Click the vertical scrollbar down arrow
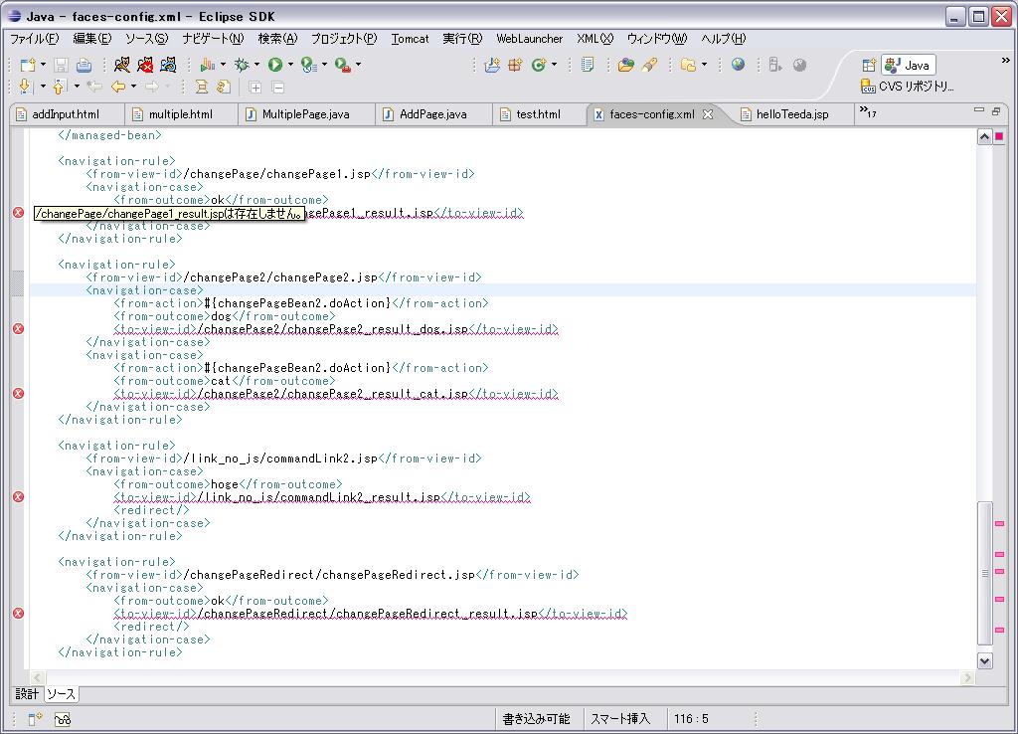This screenshot has height=734, width=1018. [x=985, y=659]
